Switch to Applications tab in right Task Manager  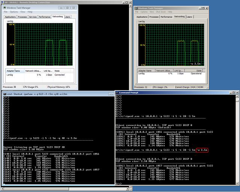click(x=142, y=17)
